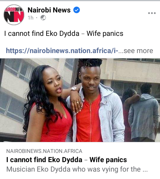
Task: Click the NAIROBINEWS.NATION.AFRICA source label
Action: click(x=44, y=151)
